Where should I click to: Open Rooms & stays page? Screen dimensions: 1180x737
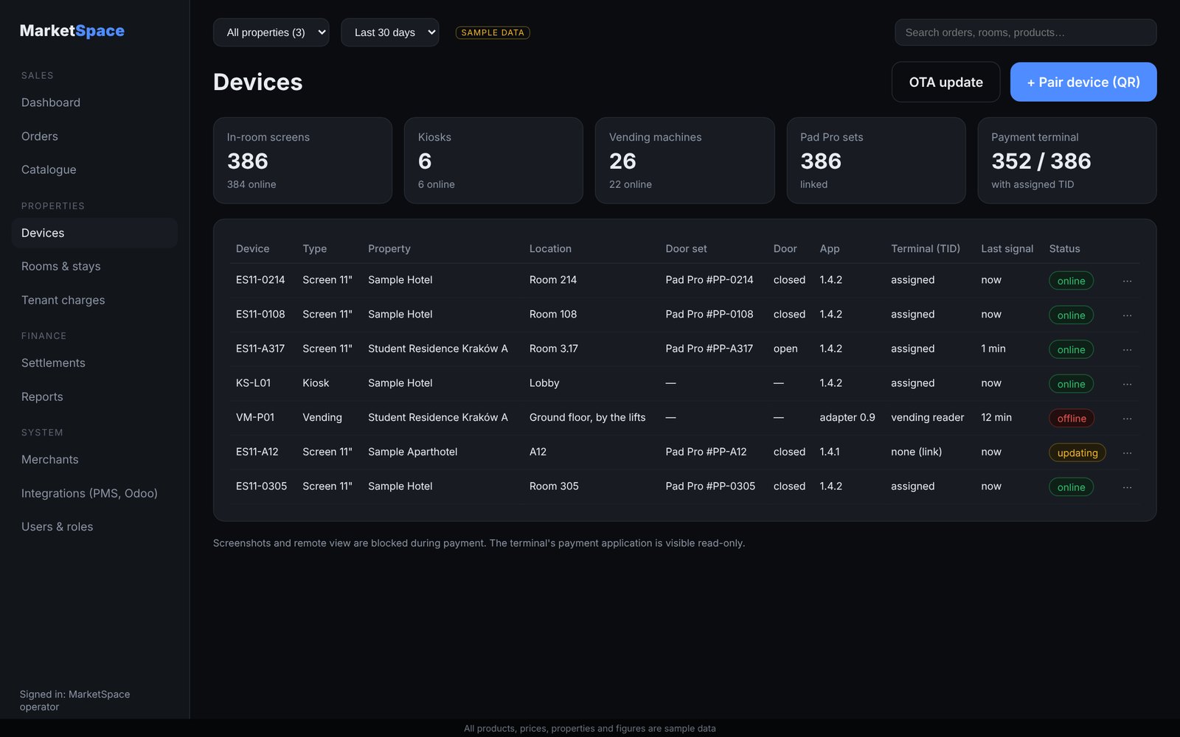[x=94, y=266]
